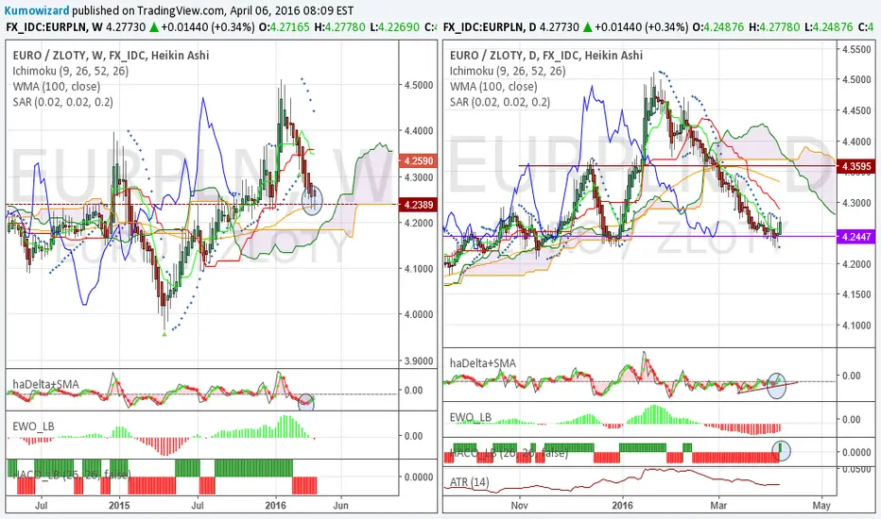Click the weekly FX_IDC:EURPLN, W symbol header
Viewport: 881px width, 519px height.
pos(54,27)
